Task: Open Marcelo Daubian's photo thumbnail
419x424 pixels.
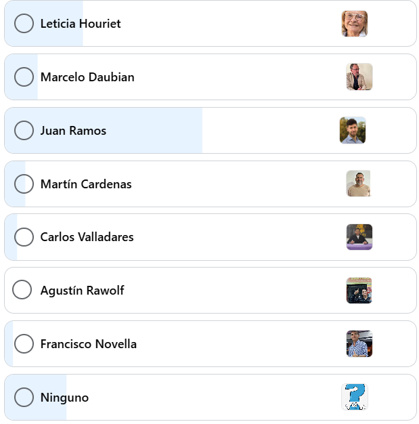Action: point(359,77)
